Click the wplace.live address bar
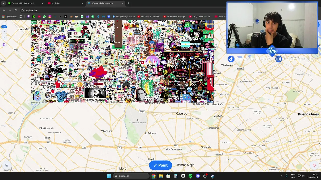 coord(120,10)
